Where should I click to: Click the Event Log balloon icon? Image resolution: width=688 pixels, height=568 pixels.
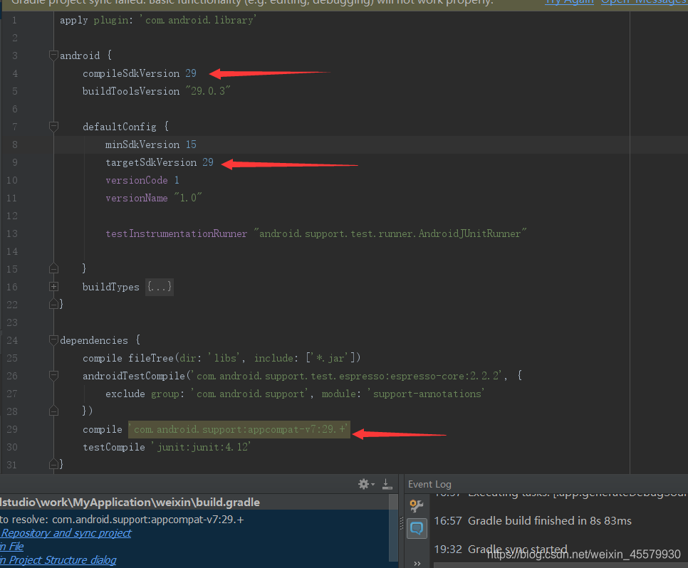[x=417, y=529]
